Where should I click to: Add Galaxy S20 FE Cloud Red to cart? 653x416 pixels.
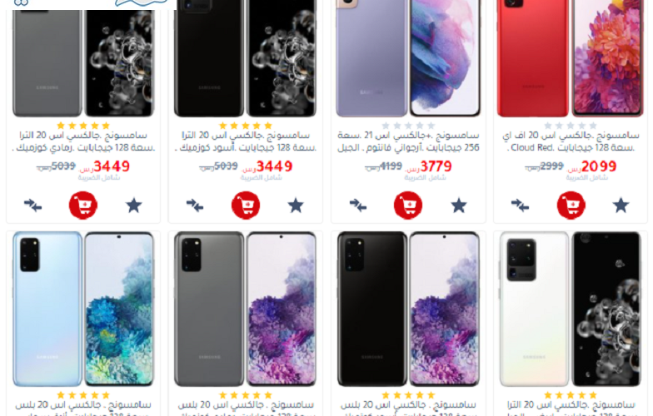[571, 205]
